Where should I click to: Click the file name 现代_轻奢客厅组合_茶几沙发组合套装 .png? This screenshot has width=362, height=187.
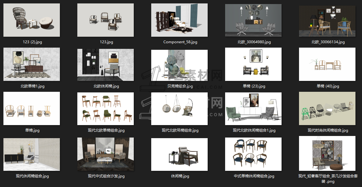point(328,179)
